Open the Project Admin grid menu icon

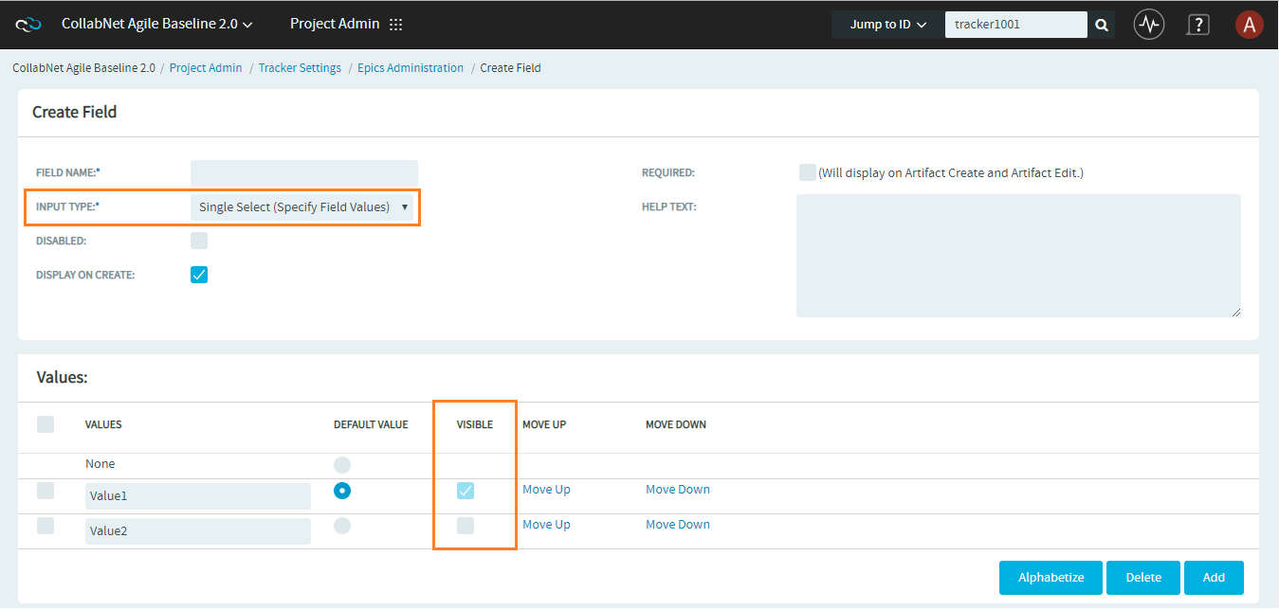pyautogui.click(x=396, y=25)
